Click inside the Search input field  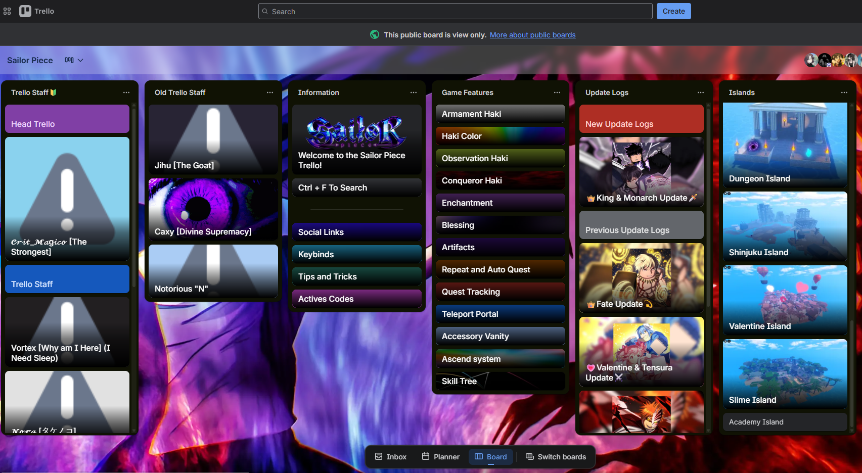pos(454,11)
